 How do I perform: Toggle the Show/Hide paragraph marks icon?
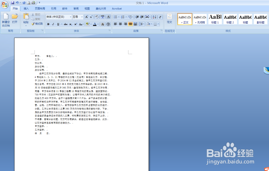(160, 17)
